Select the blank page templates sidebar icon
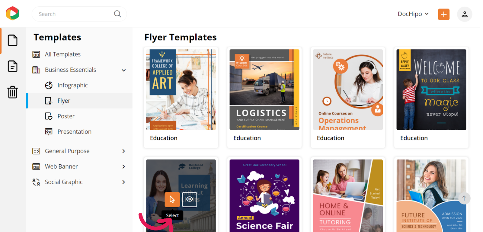The image size is (483, 232). [12, 40]
